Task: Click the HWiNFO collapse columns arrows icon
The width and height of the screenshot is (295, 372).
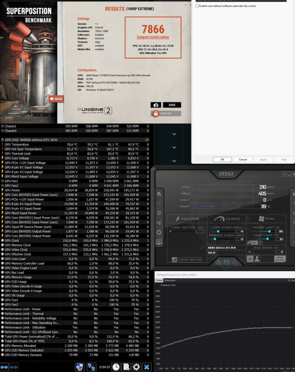Action: pyautogui.click(x=14, y=367)
